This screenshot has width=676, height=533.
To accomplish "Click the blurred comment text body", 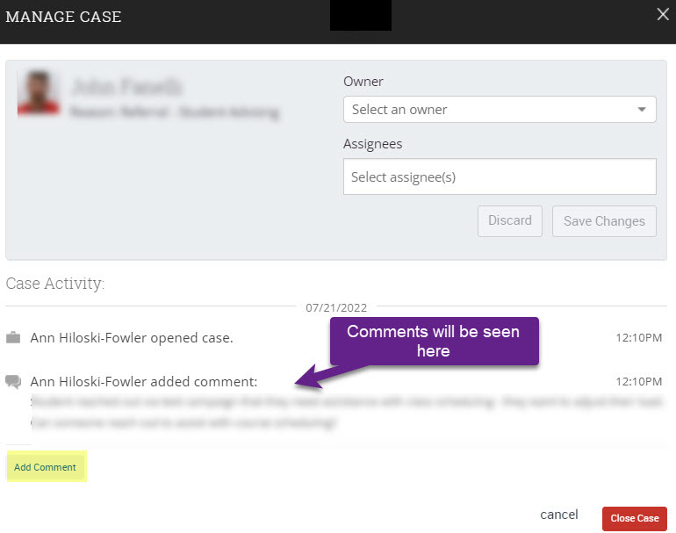I will pyautogui.click(x=263, y=412).
